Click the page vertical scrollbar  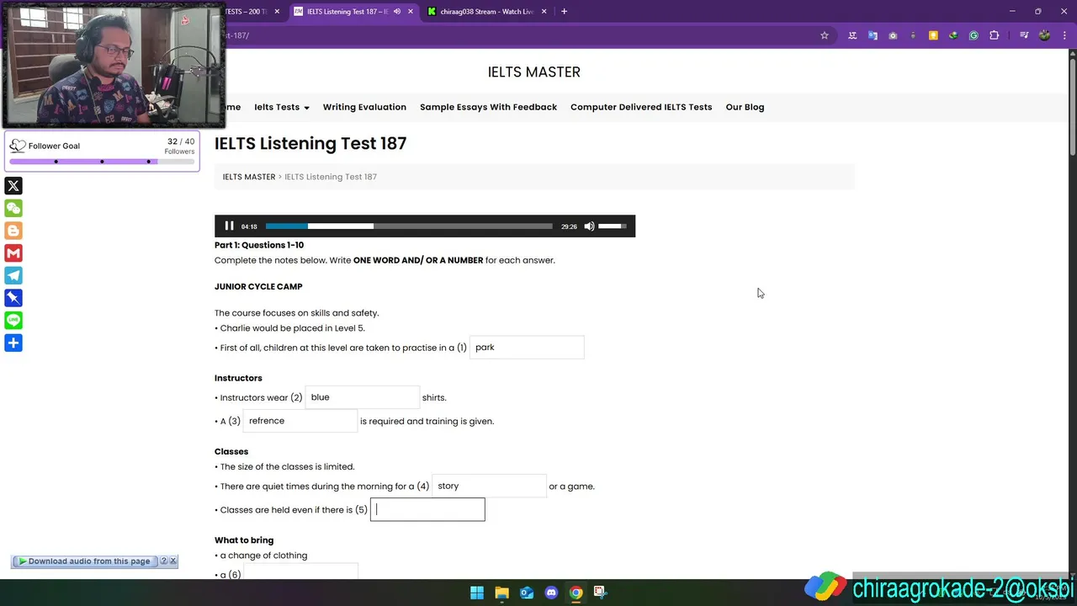(x=1072, y=105)
